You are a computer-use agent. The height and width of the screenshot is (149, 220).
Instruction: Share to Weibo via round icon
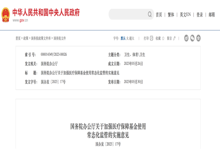186,38
